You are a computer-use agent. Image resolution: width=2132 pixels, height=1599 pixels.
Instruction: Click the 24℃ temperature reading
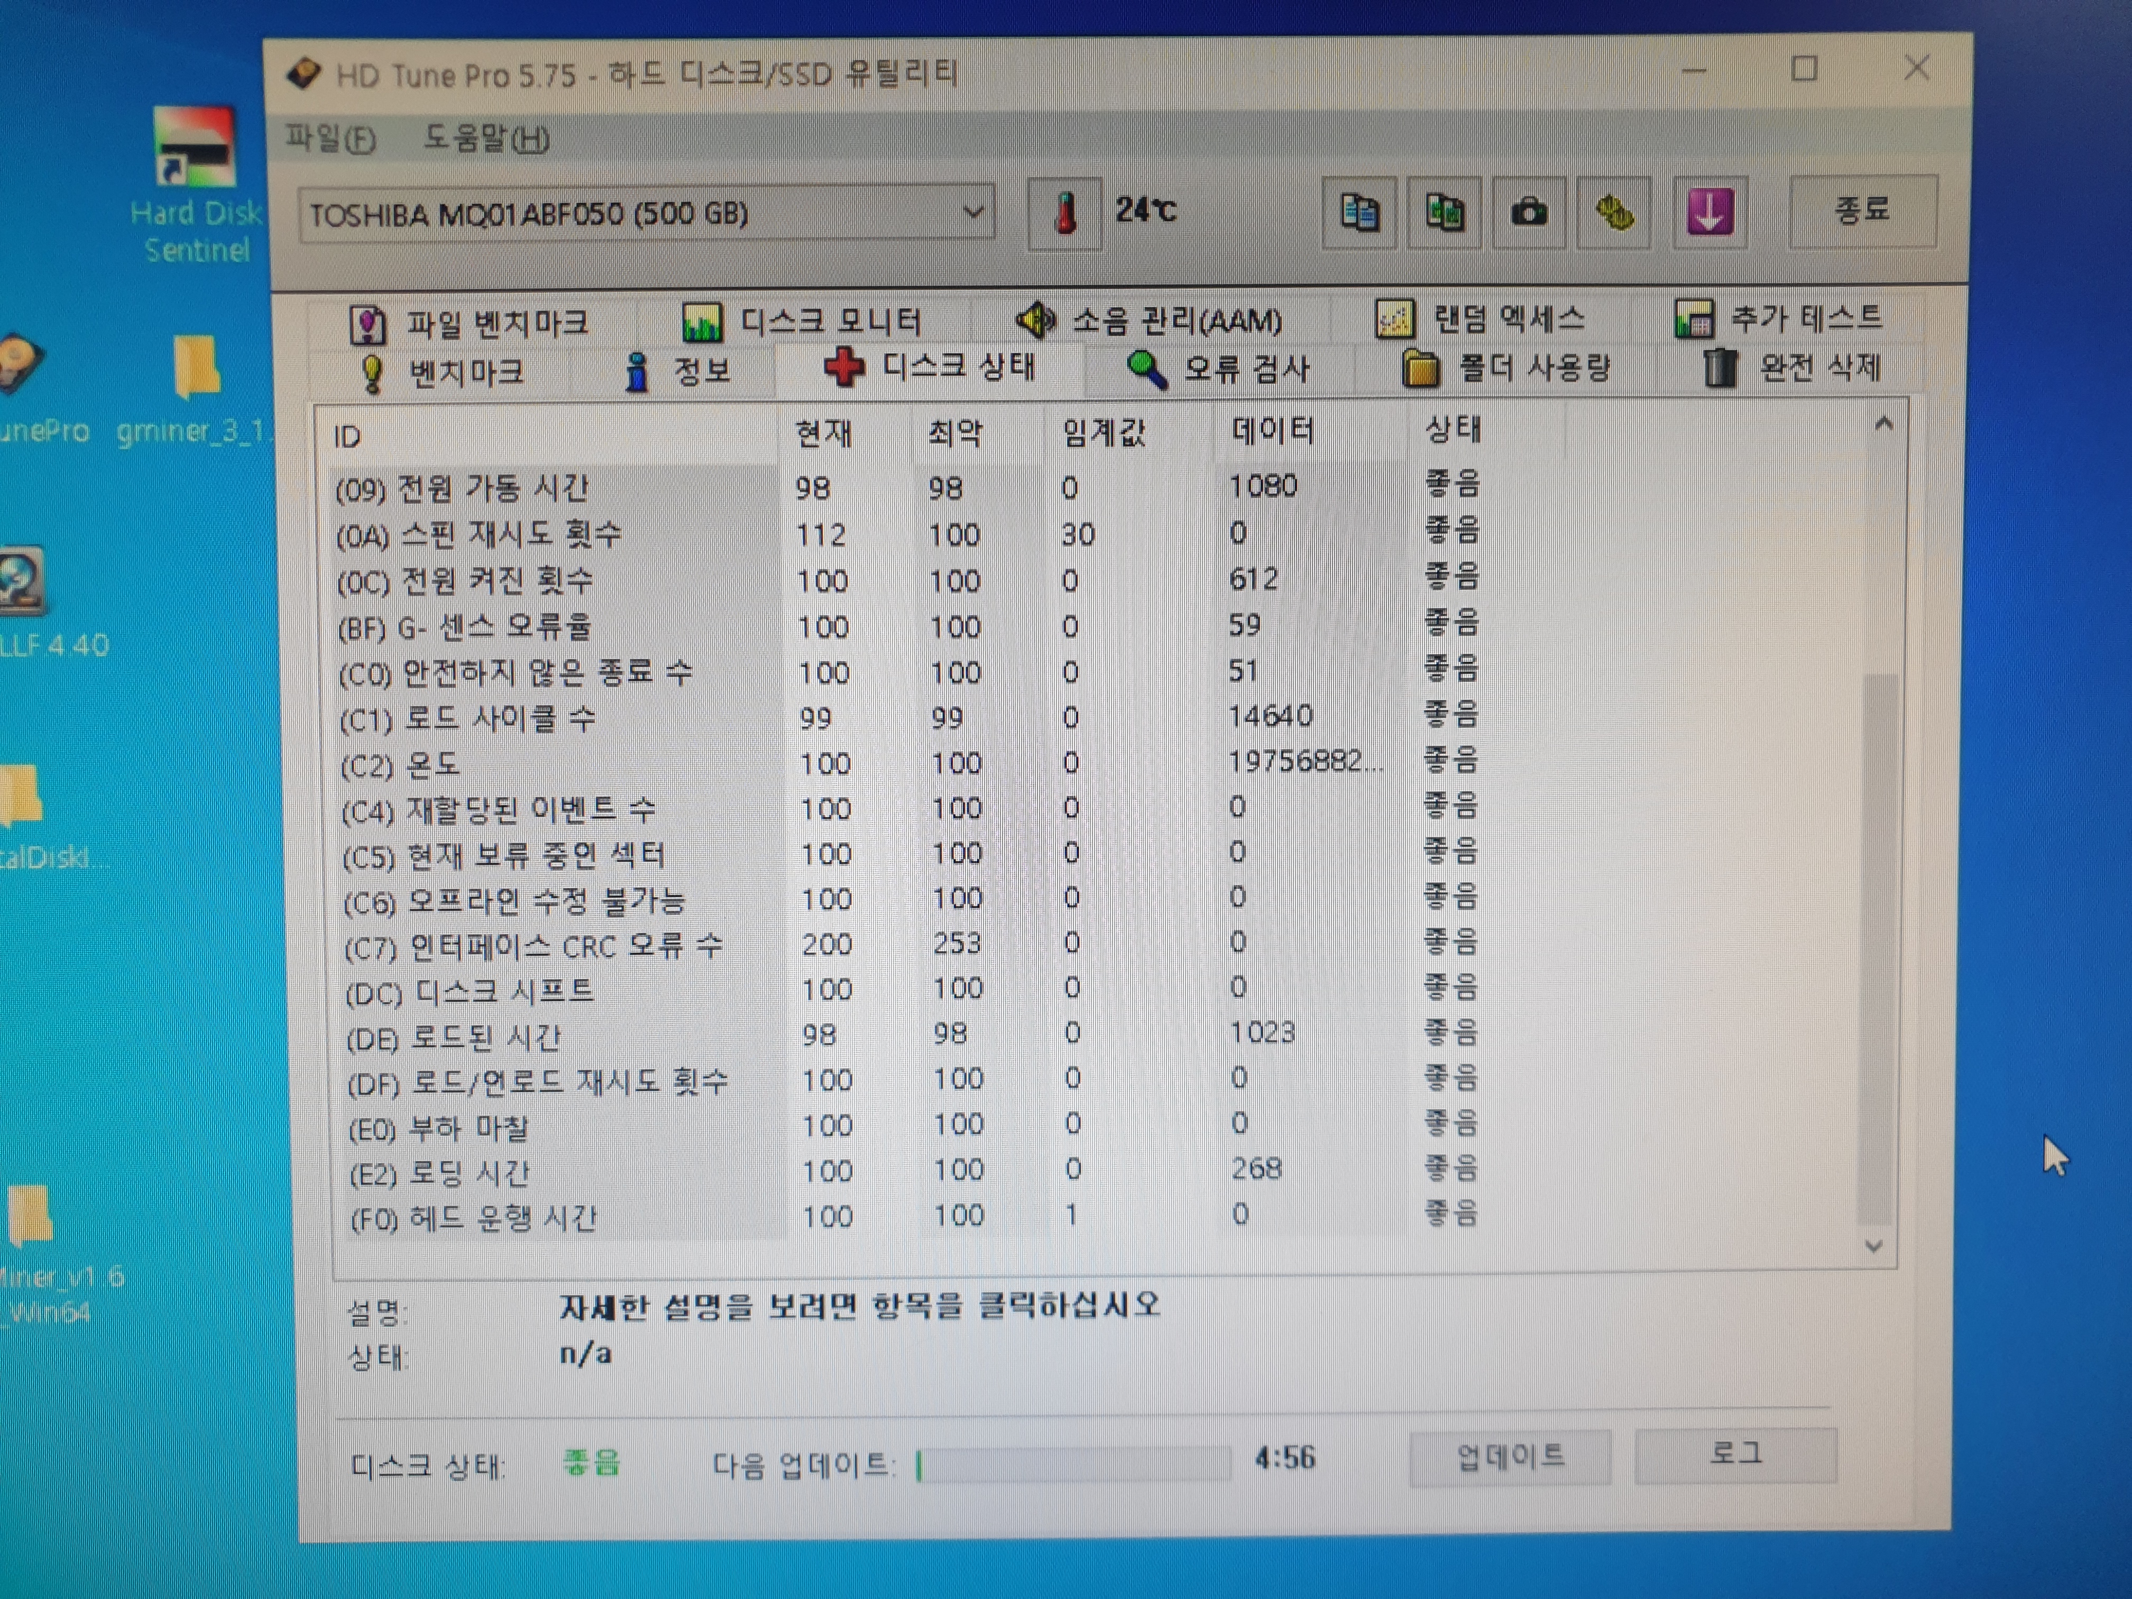pos(1145,209)
